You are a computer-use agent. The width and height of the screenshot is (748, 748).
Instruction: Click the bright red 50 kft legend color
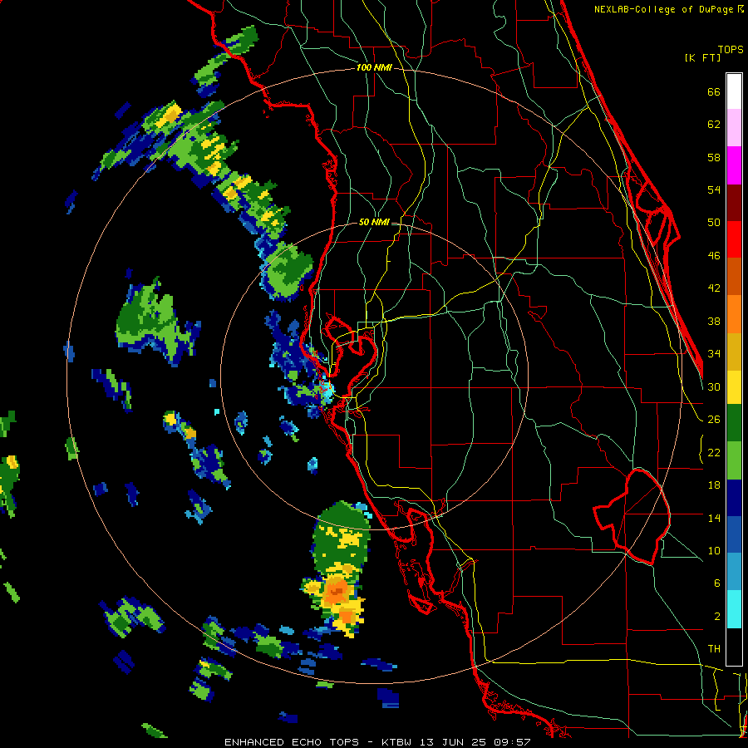[x=734, y=239]
